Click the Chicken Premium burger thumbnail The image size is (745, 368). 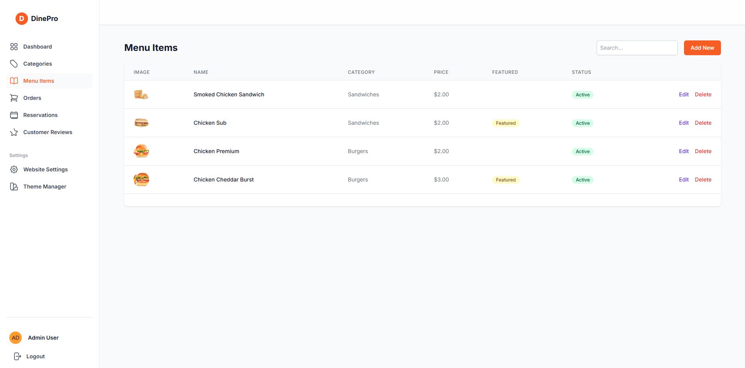tap(141, 151)
